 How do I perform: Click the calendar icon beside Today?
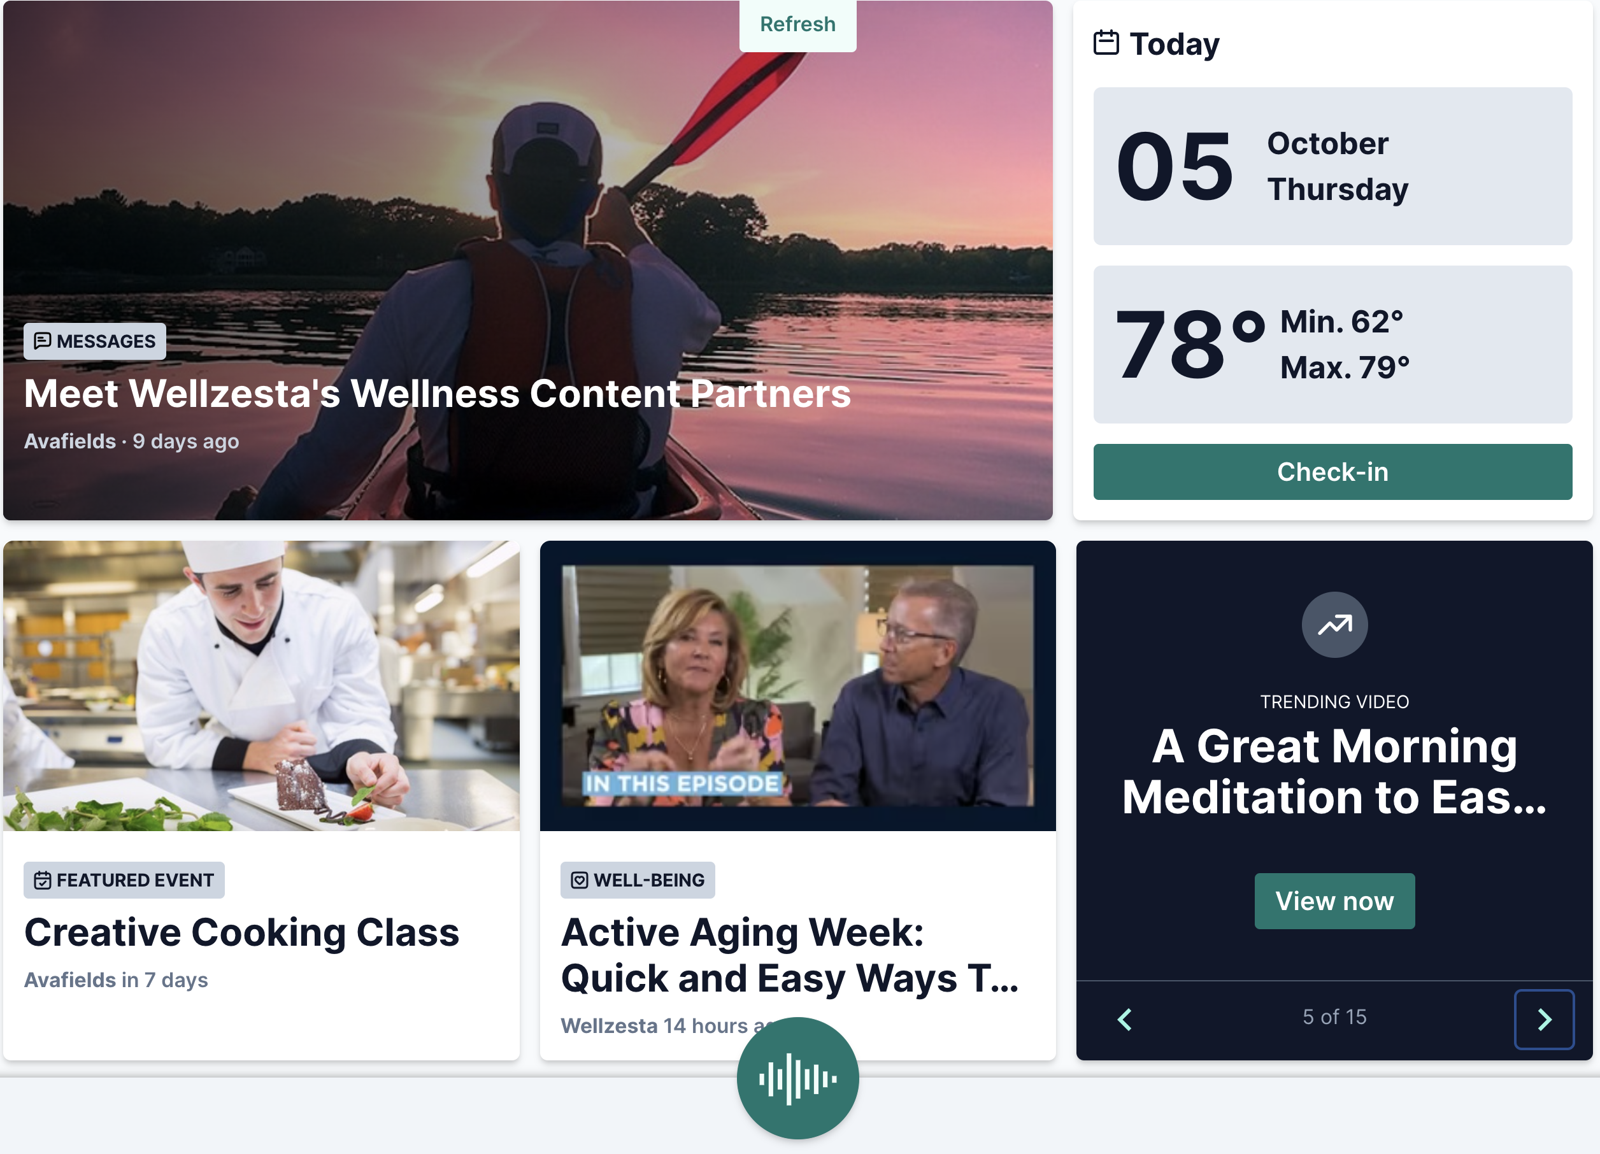(1106, 42)
